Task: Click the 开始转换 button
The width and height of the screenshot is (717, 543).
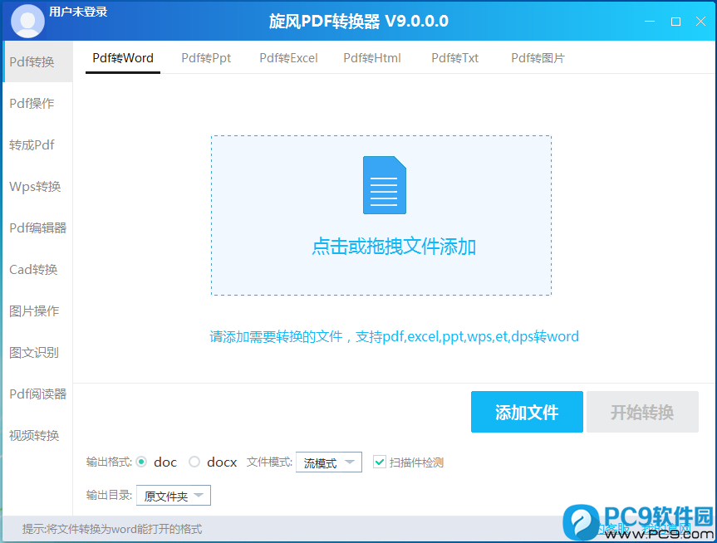Action: coord(642,412)
